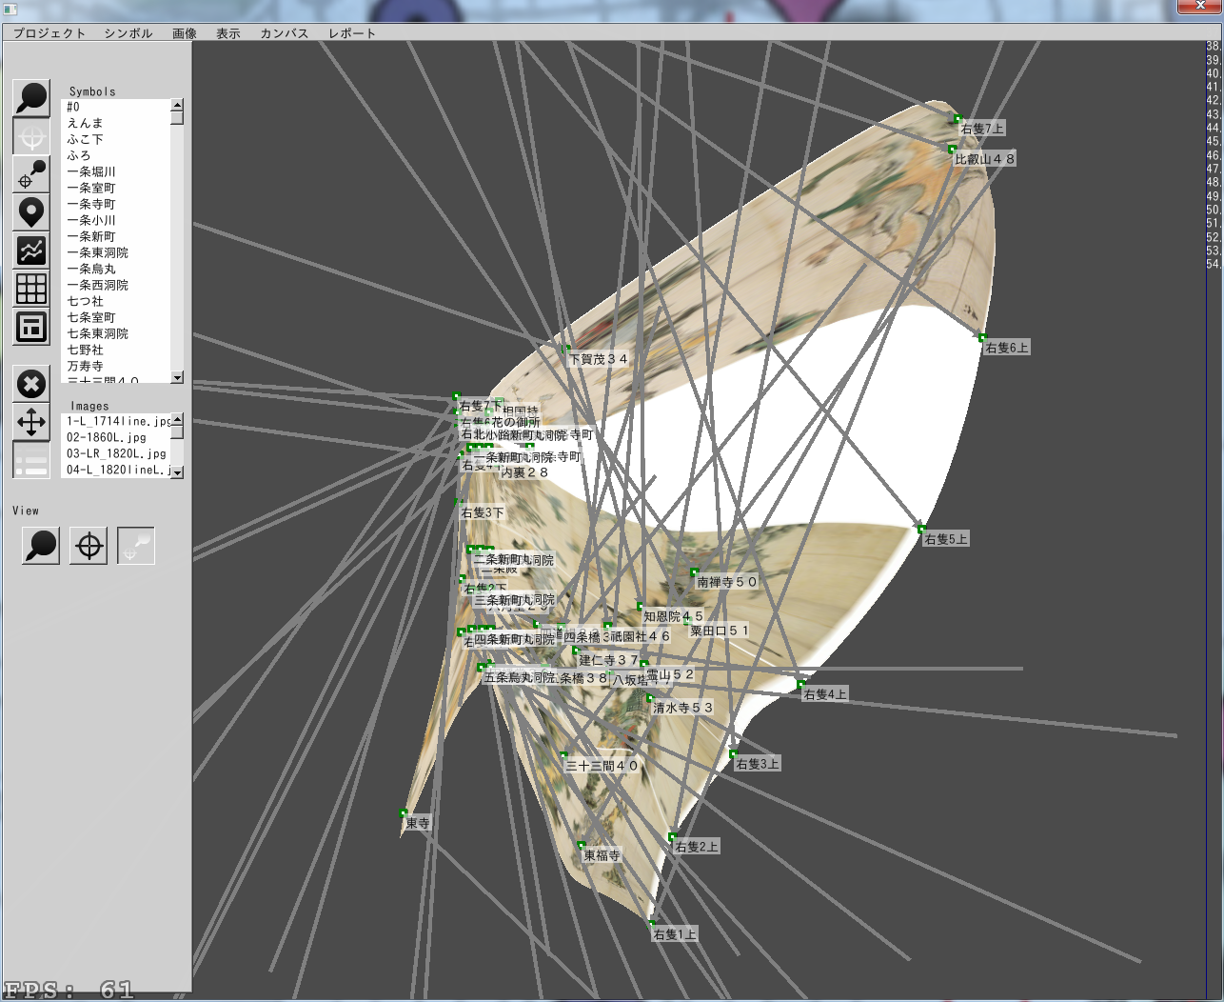Open the シンボル menu
Viewport: 1224px width, 1002px height.
[x=128, y=33]
